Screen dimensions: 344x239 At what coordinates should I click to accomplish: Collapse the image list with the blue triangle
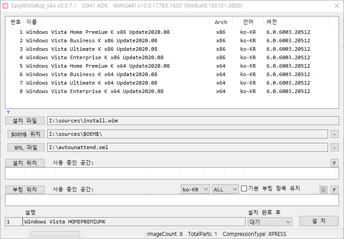click(8, 112)
